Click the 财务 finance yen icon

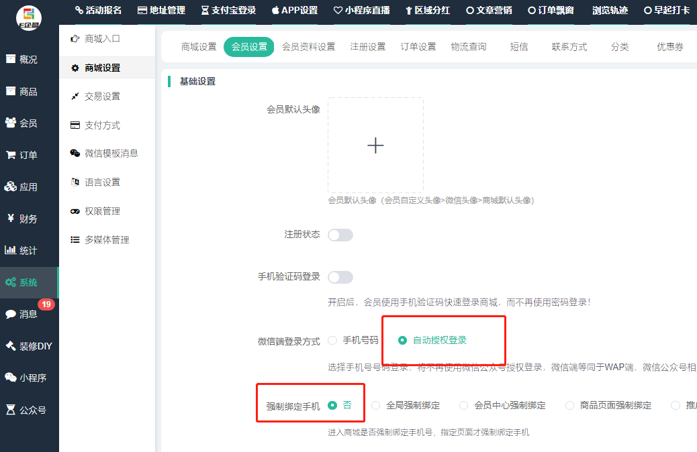(11, 219)
